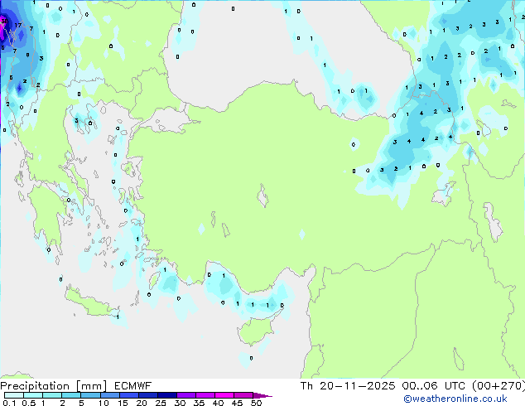
Task: Select the 25–30 mm dark navy swatch
Action: point(166,395)
